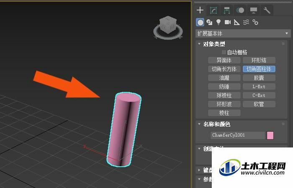
Task: Click the 切角长方体 button
Action: tap(224, 69)
